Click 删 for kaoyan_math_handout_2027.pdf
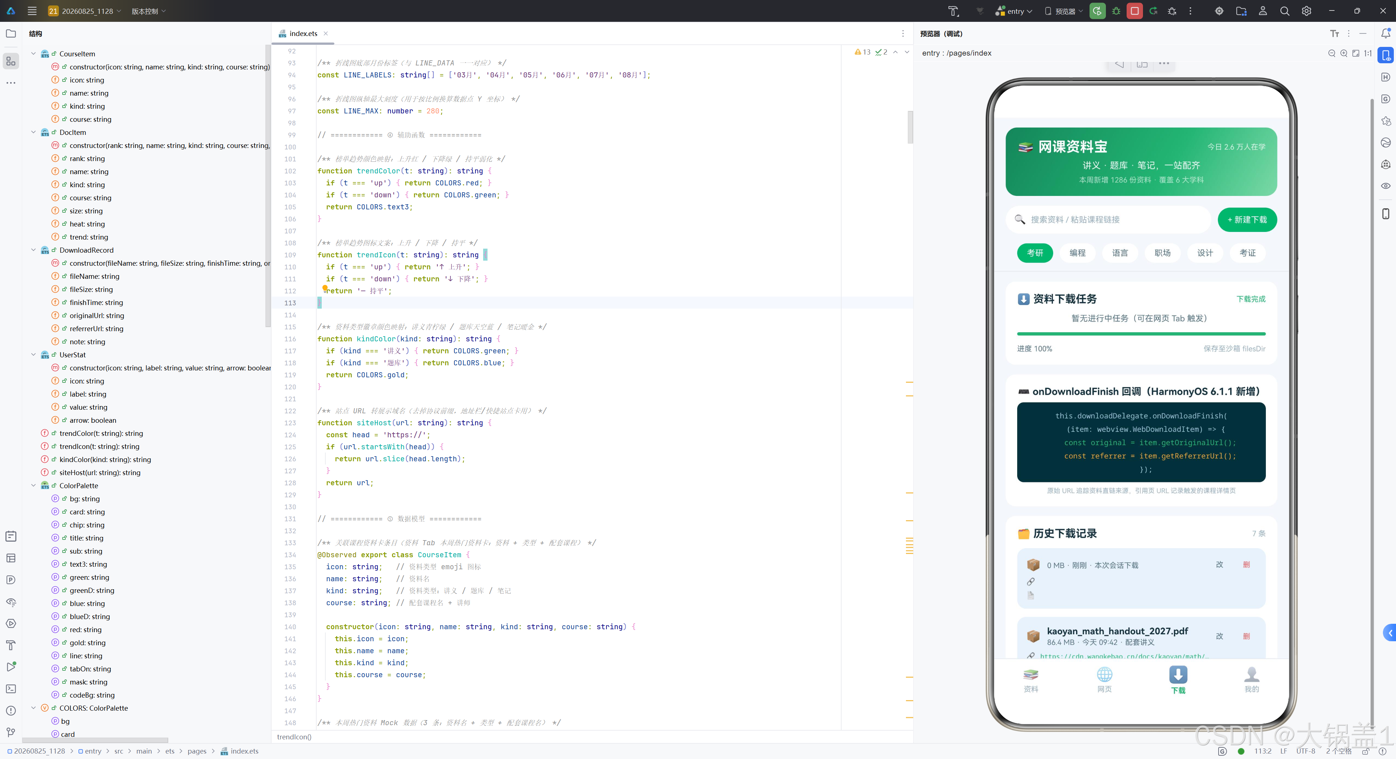The width and height of the screenshot is (1396, 759). (x=1247, y=636)
